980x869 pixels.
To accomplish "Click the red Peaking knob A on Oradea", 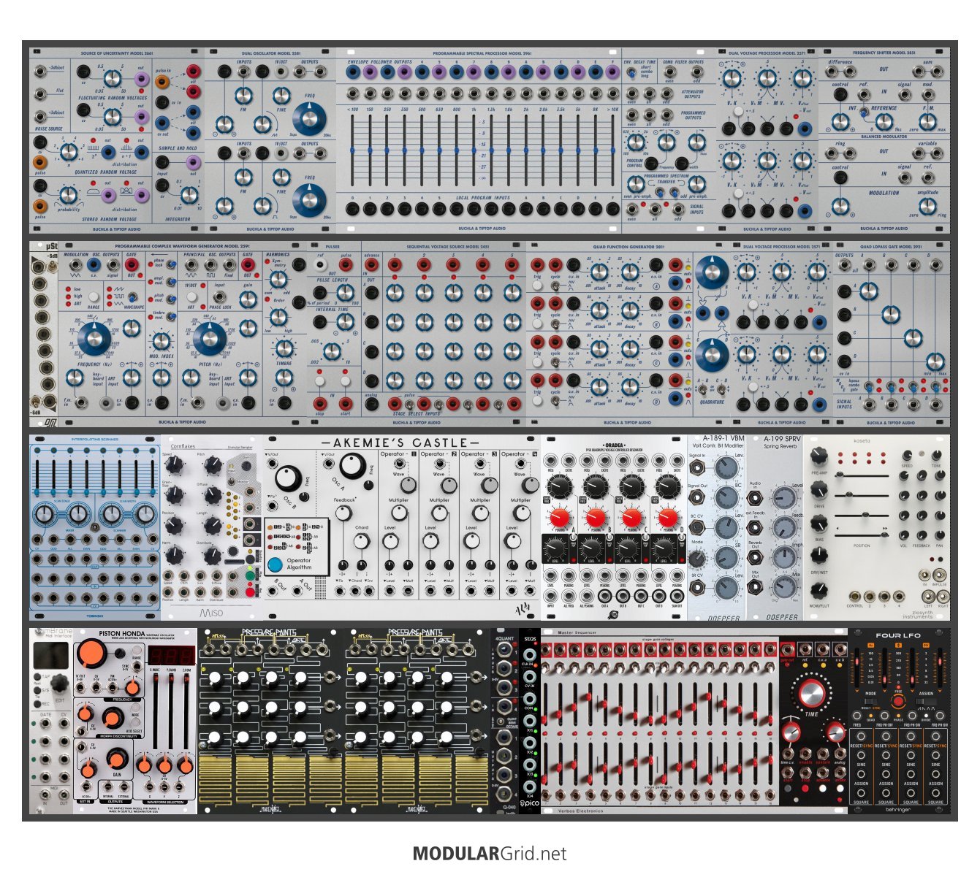I will point(560,517).
